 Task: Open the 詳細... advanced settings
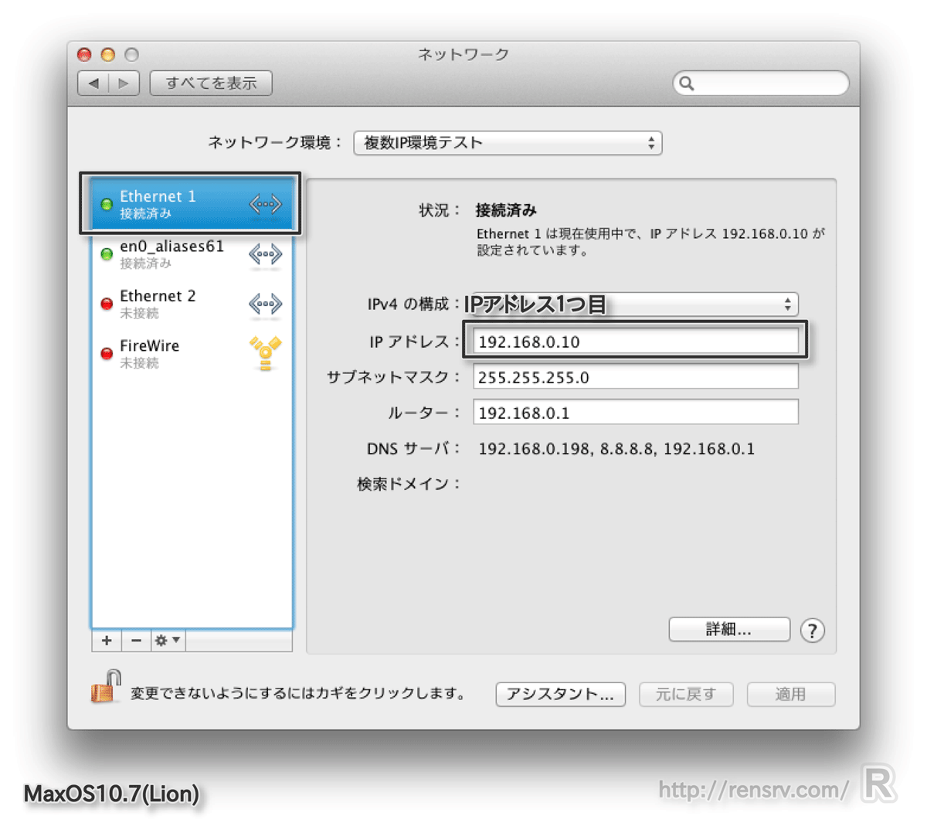pos(728,630)
